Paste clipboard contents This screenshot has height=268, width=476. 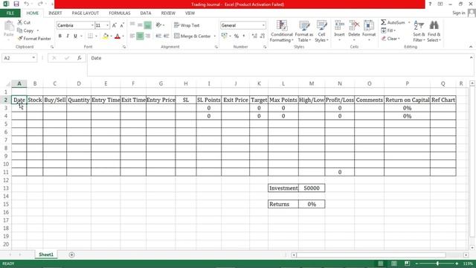pyautogui.click(x=9, y=30)
